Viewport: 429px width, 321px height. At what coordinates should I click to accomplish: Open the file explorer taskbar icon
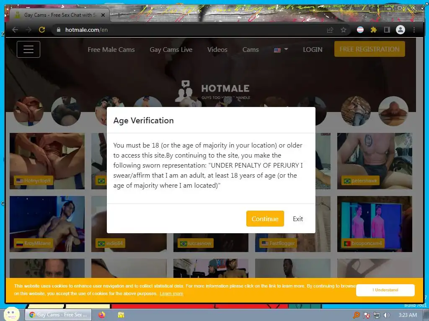121,315
